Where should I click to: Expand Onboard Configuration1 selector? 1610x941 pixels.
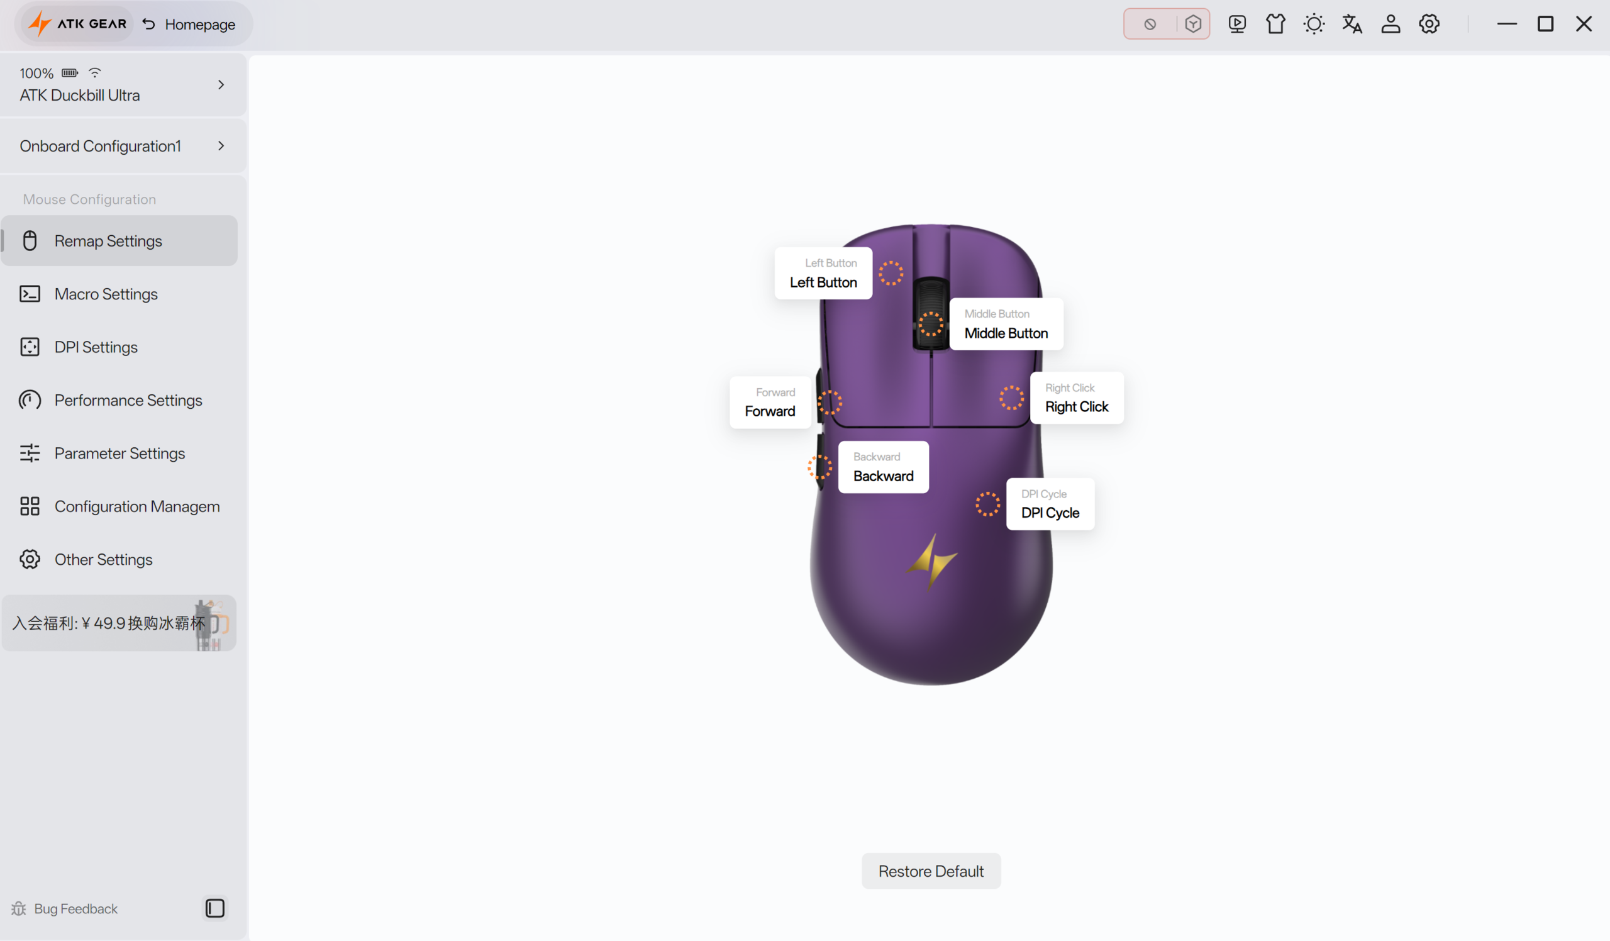221,146
